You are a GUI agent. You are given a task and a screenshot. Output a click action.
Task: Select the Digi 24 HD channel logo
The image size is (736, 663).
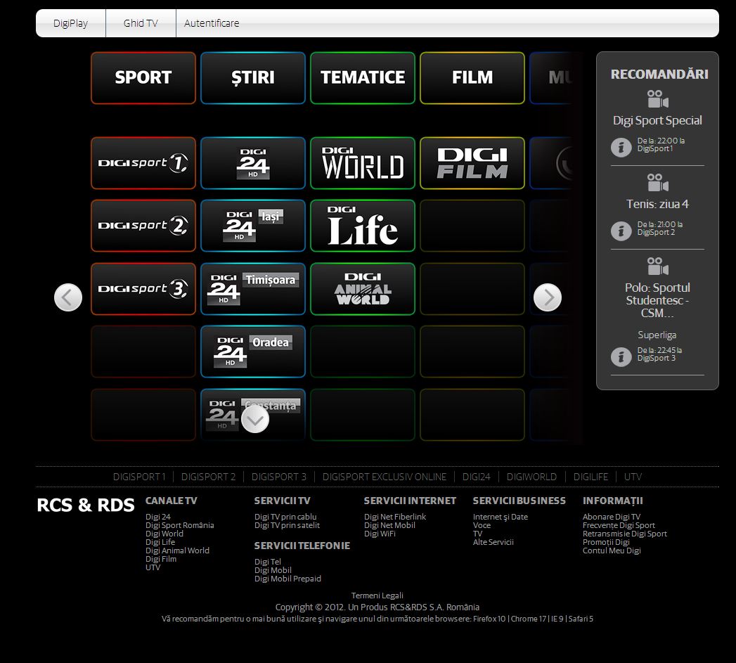coord(252,163)
